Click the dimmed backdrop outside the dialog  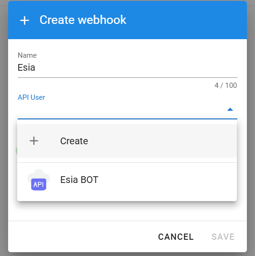[x=4, y=130]
